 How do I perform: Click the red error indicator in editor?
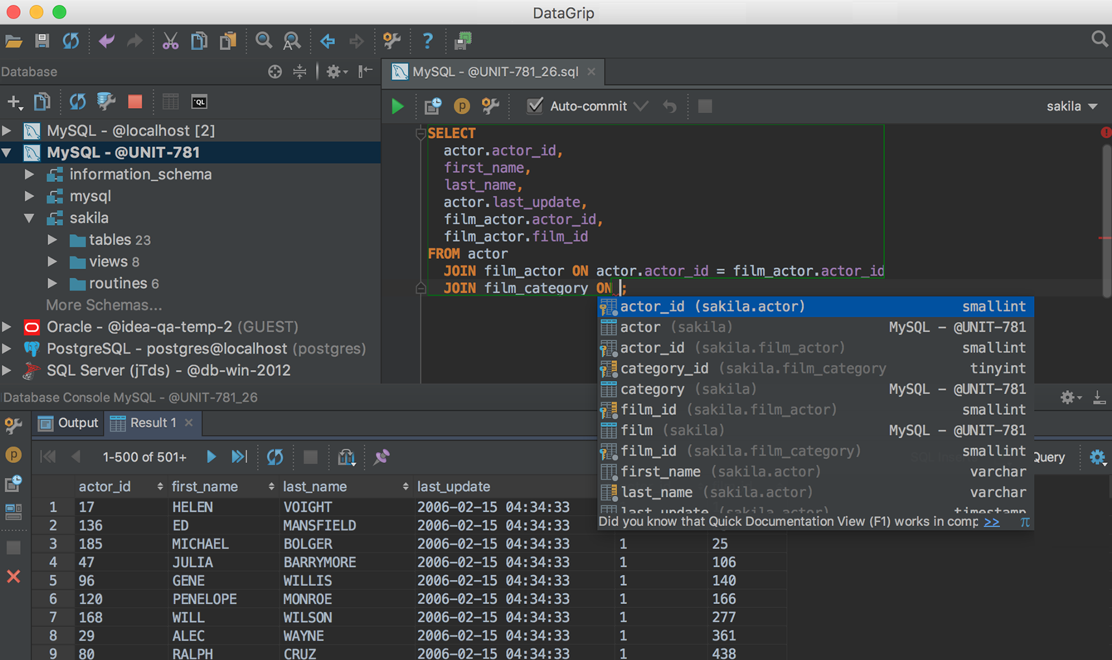[1105, 133]
